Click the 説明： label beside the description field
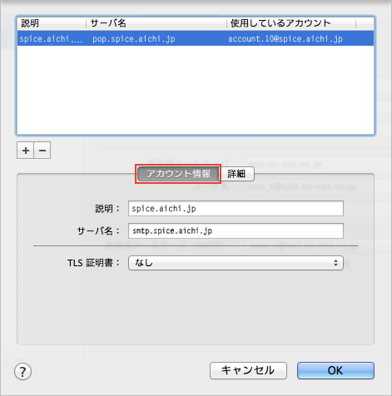This screenshot has width=392, height=396. pos(107,209)
